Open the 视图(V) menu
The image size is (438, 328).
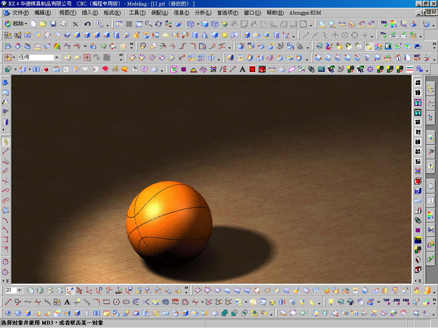68,13
